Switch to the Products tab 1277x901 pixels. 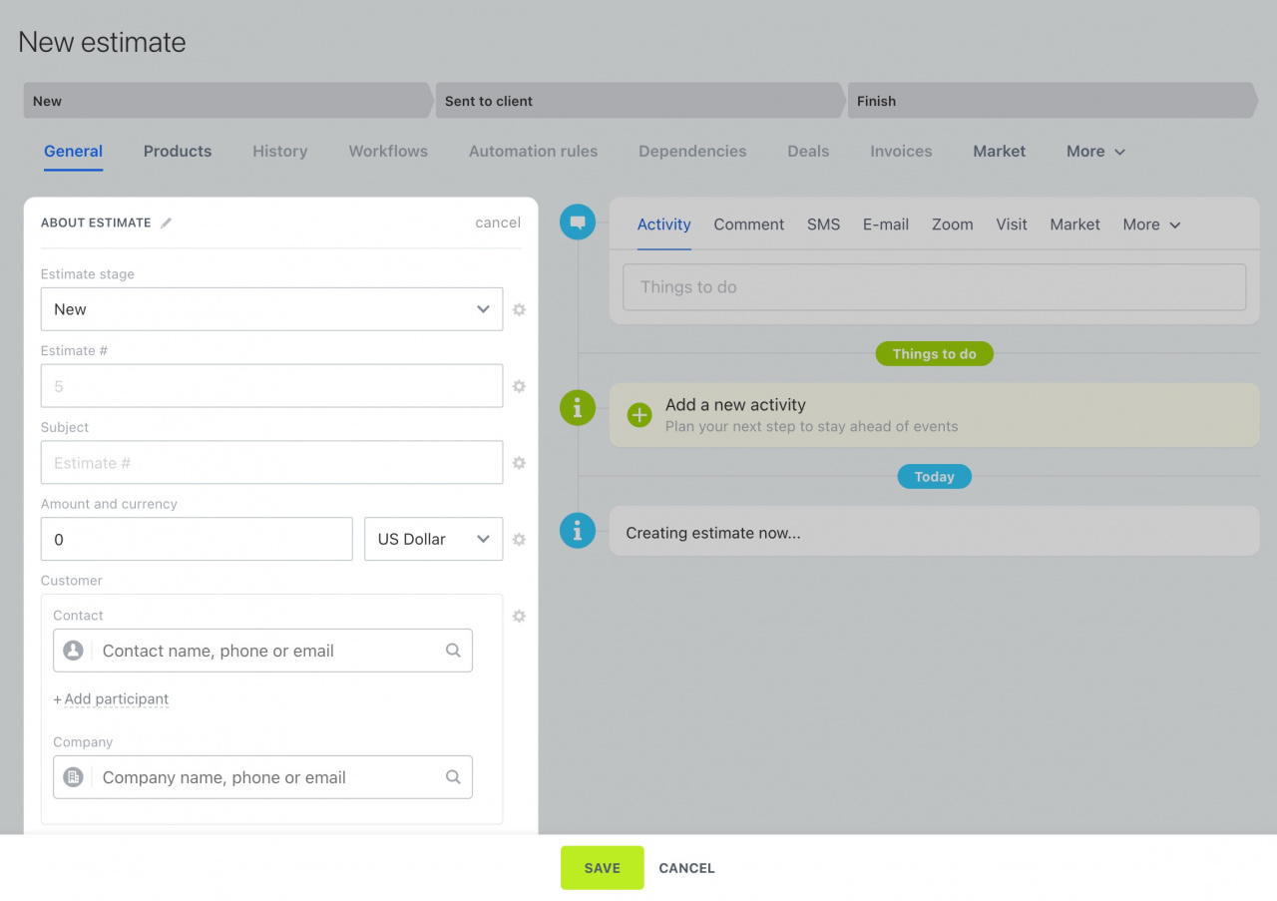[x=178, y=152]
